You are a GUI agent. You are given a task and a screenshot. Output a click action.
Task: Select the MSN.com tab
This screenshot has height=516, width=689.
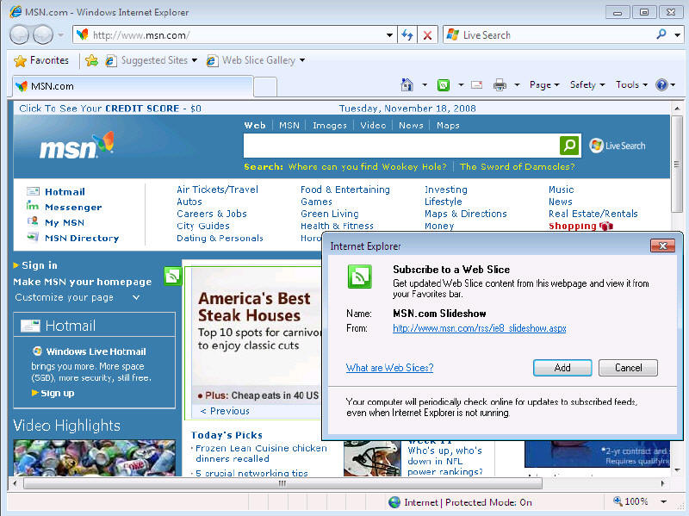point(133,86)
